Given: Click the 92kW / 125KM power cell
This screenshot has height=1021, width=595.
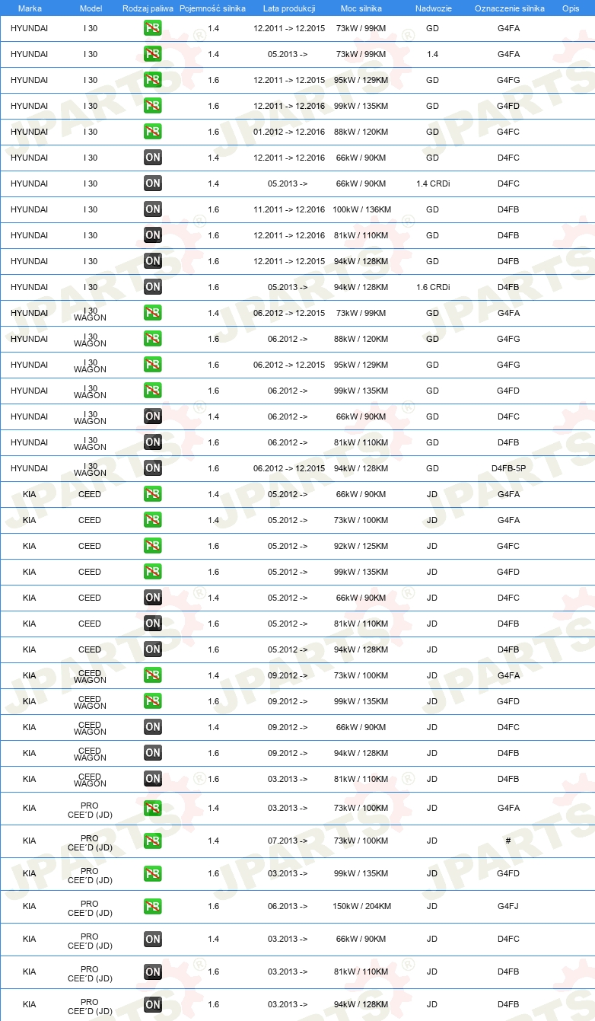Looking at the screenshot, I should tap(361, 546).
